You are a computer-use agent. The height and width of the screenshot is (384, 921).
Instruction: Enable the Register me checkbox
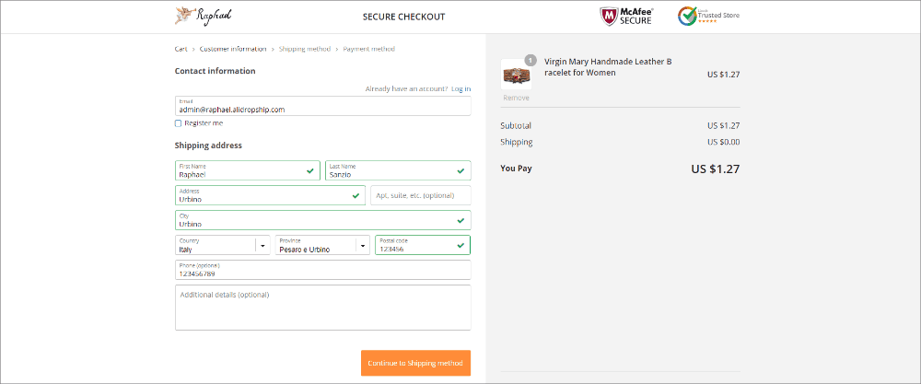[179, 122]
